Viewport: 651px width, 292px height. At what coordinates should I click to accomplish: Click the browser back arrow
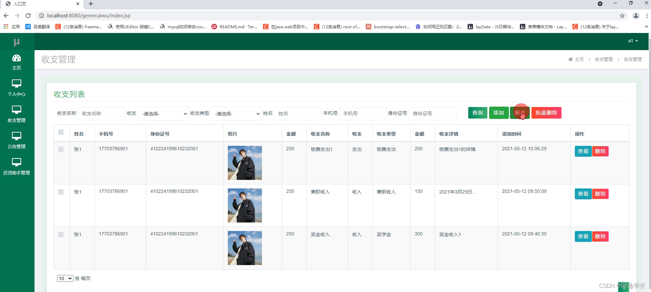click(x=6, y=16)
